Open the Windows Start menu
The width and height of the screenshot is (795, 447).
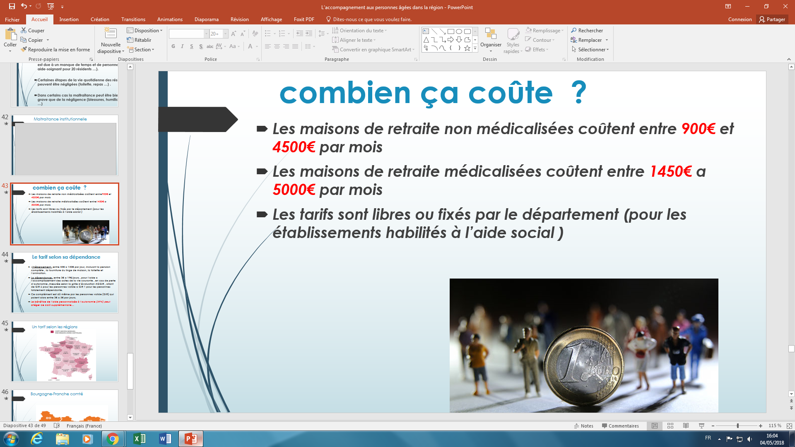coord(11,439)
